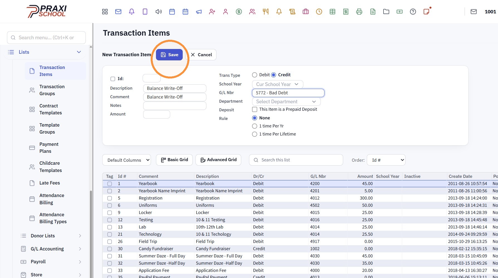The height and width of the screenshot is (278, 498).
Task: Click the Search this list field
Action: 296,160
